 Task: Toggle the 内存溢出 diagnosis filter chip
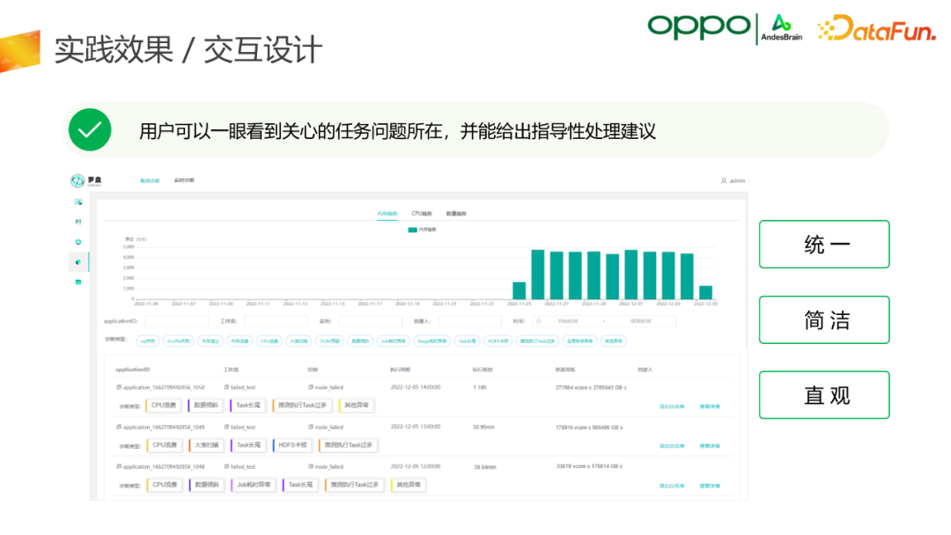(x=210, y=341)
